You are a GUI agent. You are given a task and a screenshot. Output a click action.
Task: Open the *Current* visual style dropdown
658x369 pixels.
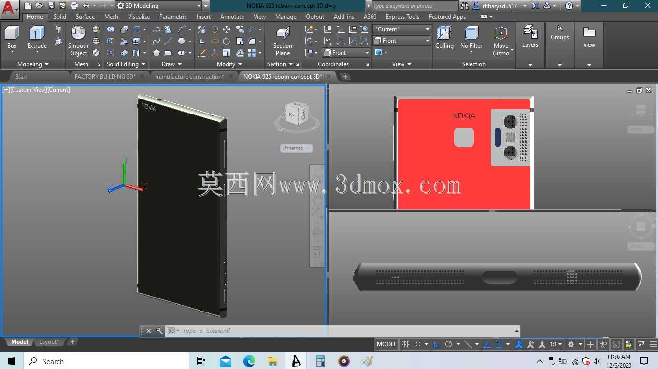(401, 29)
